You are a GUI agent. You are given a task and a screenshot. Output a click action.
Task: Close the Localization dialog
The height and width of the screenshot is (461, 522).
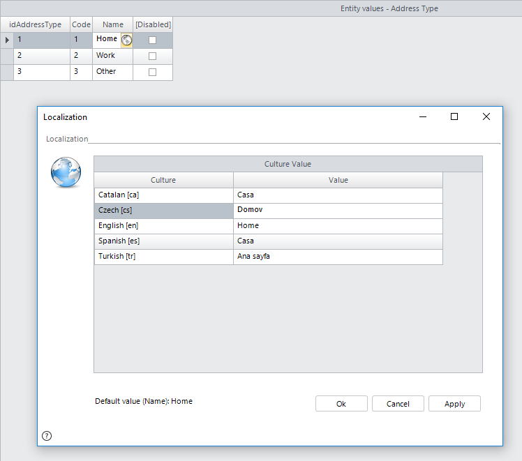(x=486, y=116)
